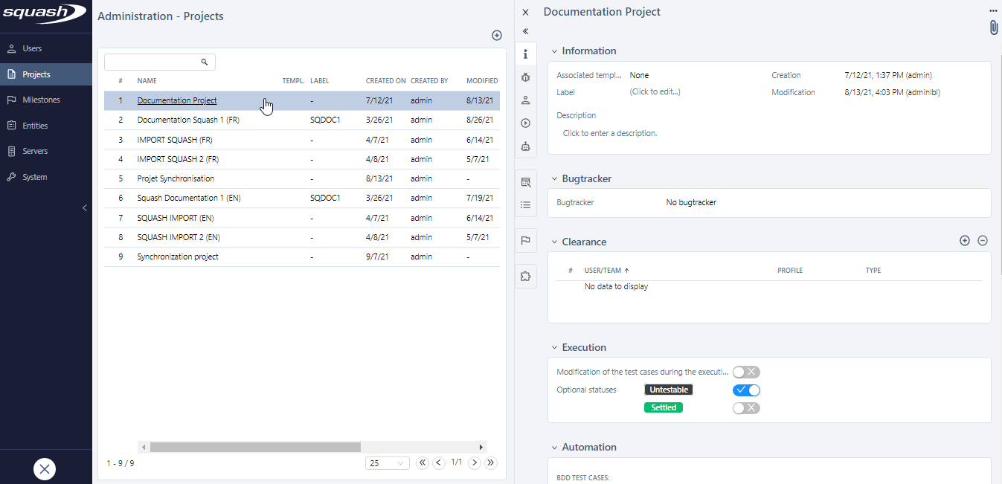The height and width of the screenshot is (484, 1002).
Task: Open the Bugtracker bug icon panel
Action: [526, 77]
